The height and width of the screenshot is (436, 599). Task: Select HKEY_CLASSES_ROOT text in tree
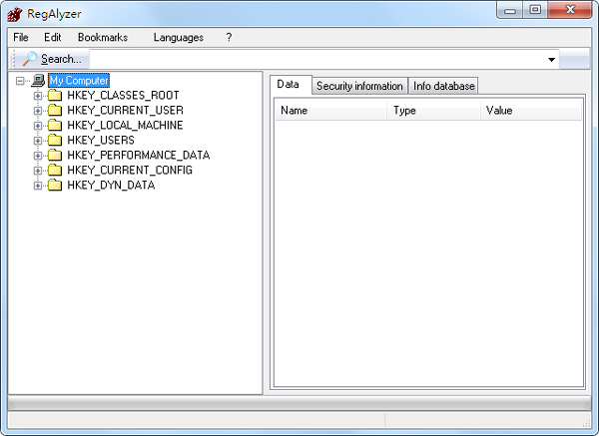coord(123,95)
